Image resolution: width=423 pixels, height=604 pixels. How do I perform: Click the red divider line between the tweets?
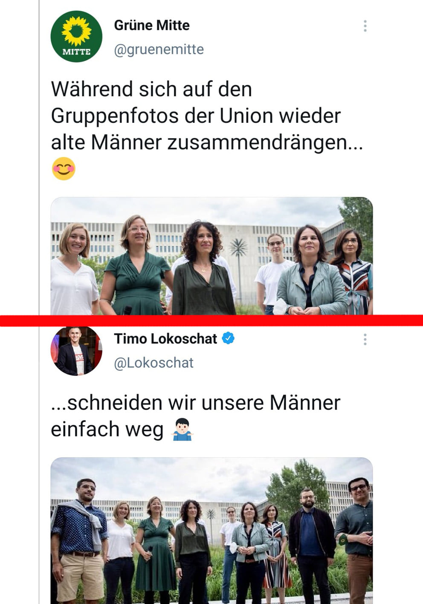(x=211, y=320)
